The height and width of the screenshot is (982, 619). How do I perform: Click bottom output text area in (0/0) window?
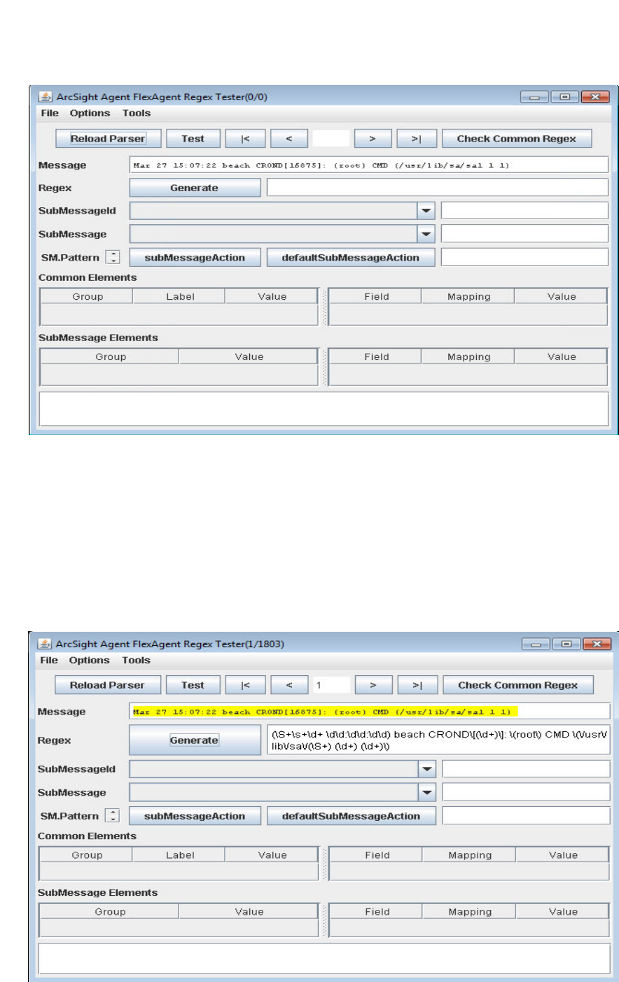tap(324, 408)
